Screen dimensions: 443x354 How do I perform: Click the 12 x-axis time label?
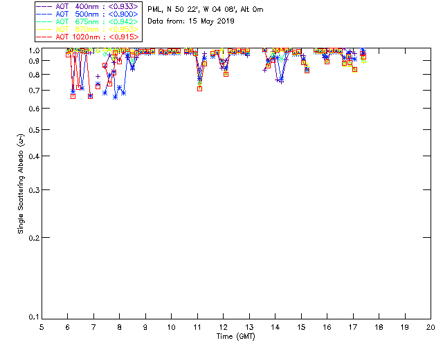pyautogui.click(x=223, y=327)
